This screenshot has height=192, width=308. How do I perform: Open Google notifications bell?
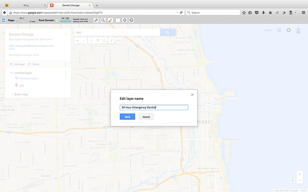[288, 30]
